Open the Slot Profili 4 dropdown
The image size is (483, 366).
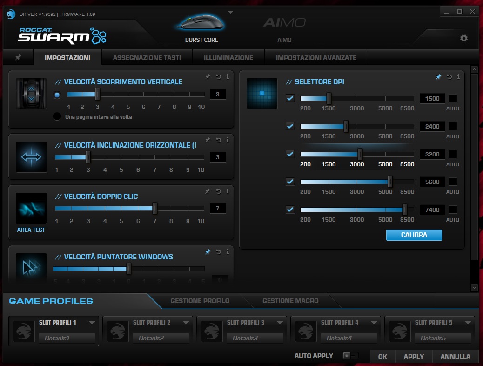pos(374,323)
